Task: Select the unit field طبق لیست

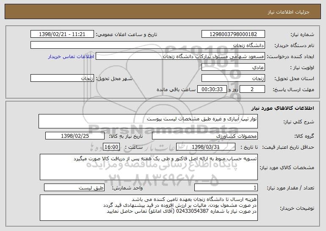Action: pos(74,187)
